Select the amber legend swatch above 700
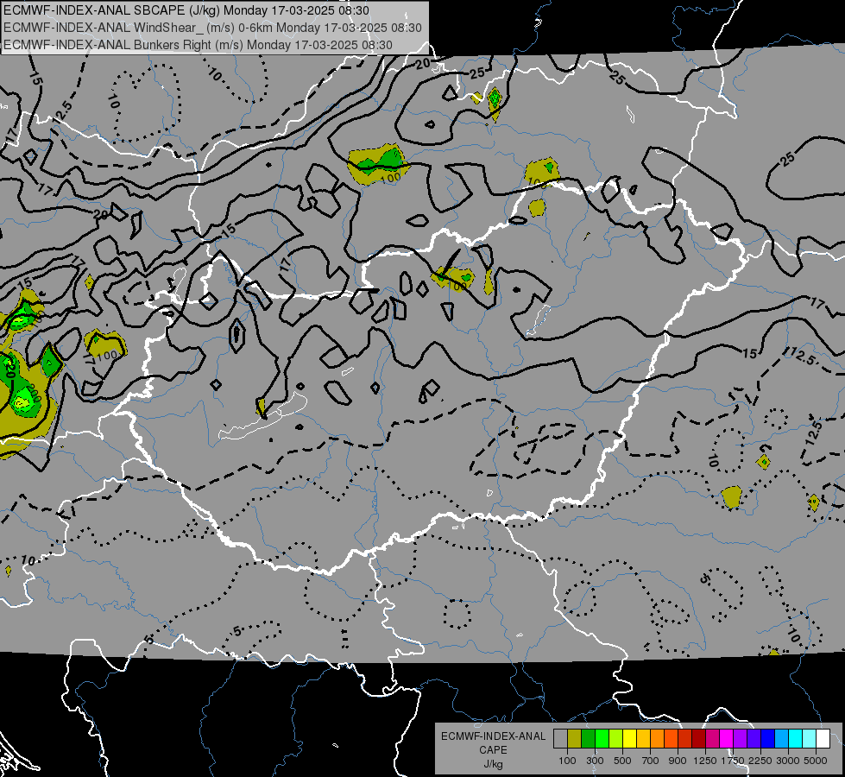Image resolution: width=845 pixels, height=777 pixels. [x=643, y=739]
